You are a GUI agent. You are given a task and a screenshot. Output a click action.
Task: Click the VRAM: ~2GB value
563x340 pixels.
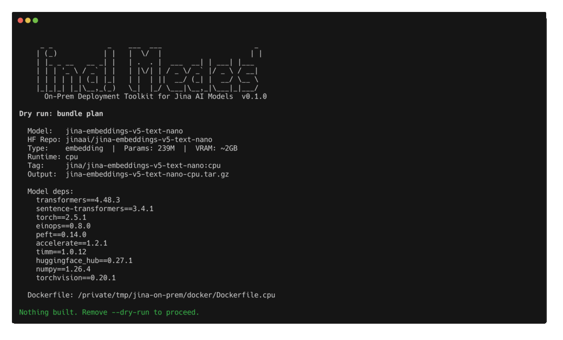tap(217, 148)
